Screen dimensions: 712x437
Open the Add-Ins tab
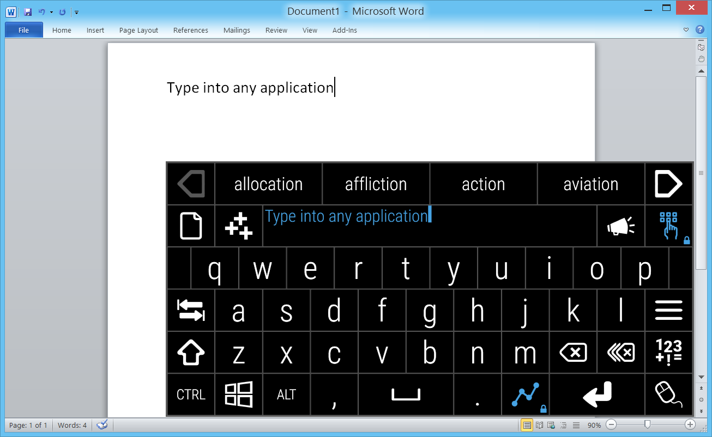click(345, 31)
